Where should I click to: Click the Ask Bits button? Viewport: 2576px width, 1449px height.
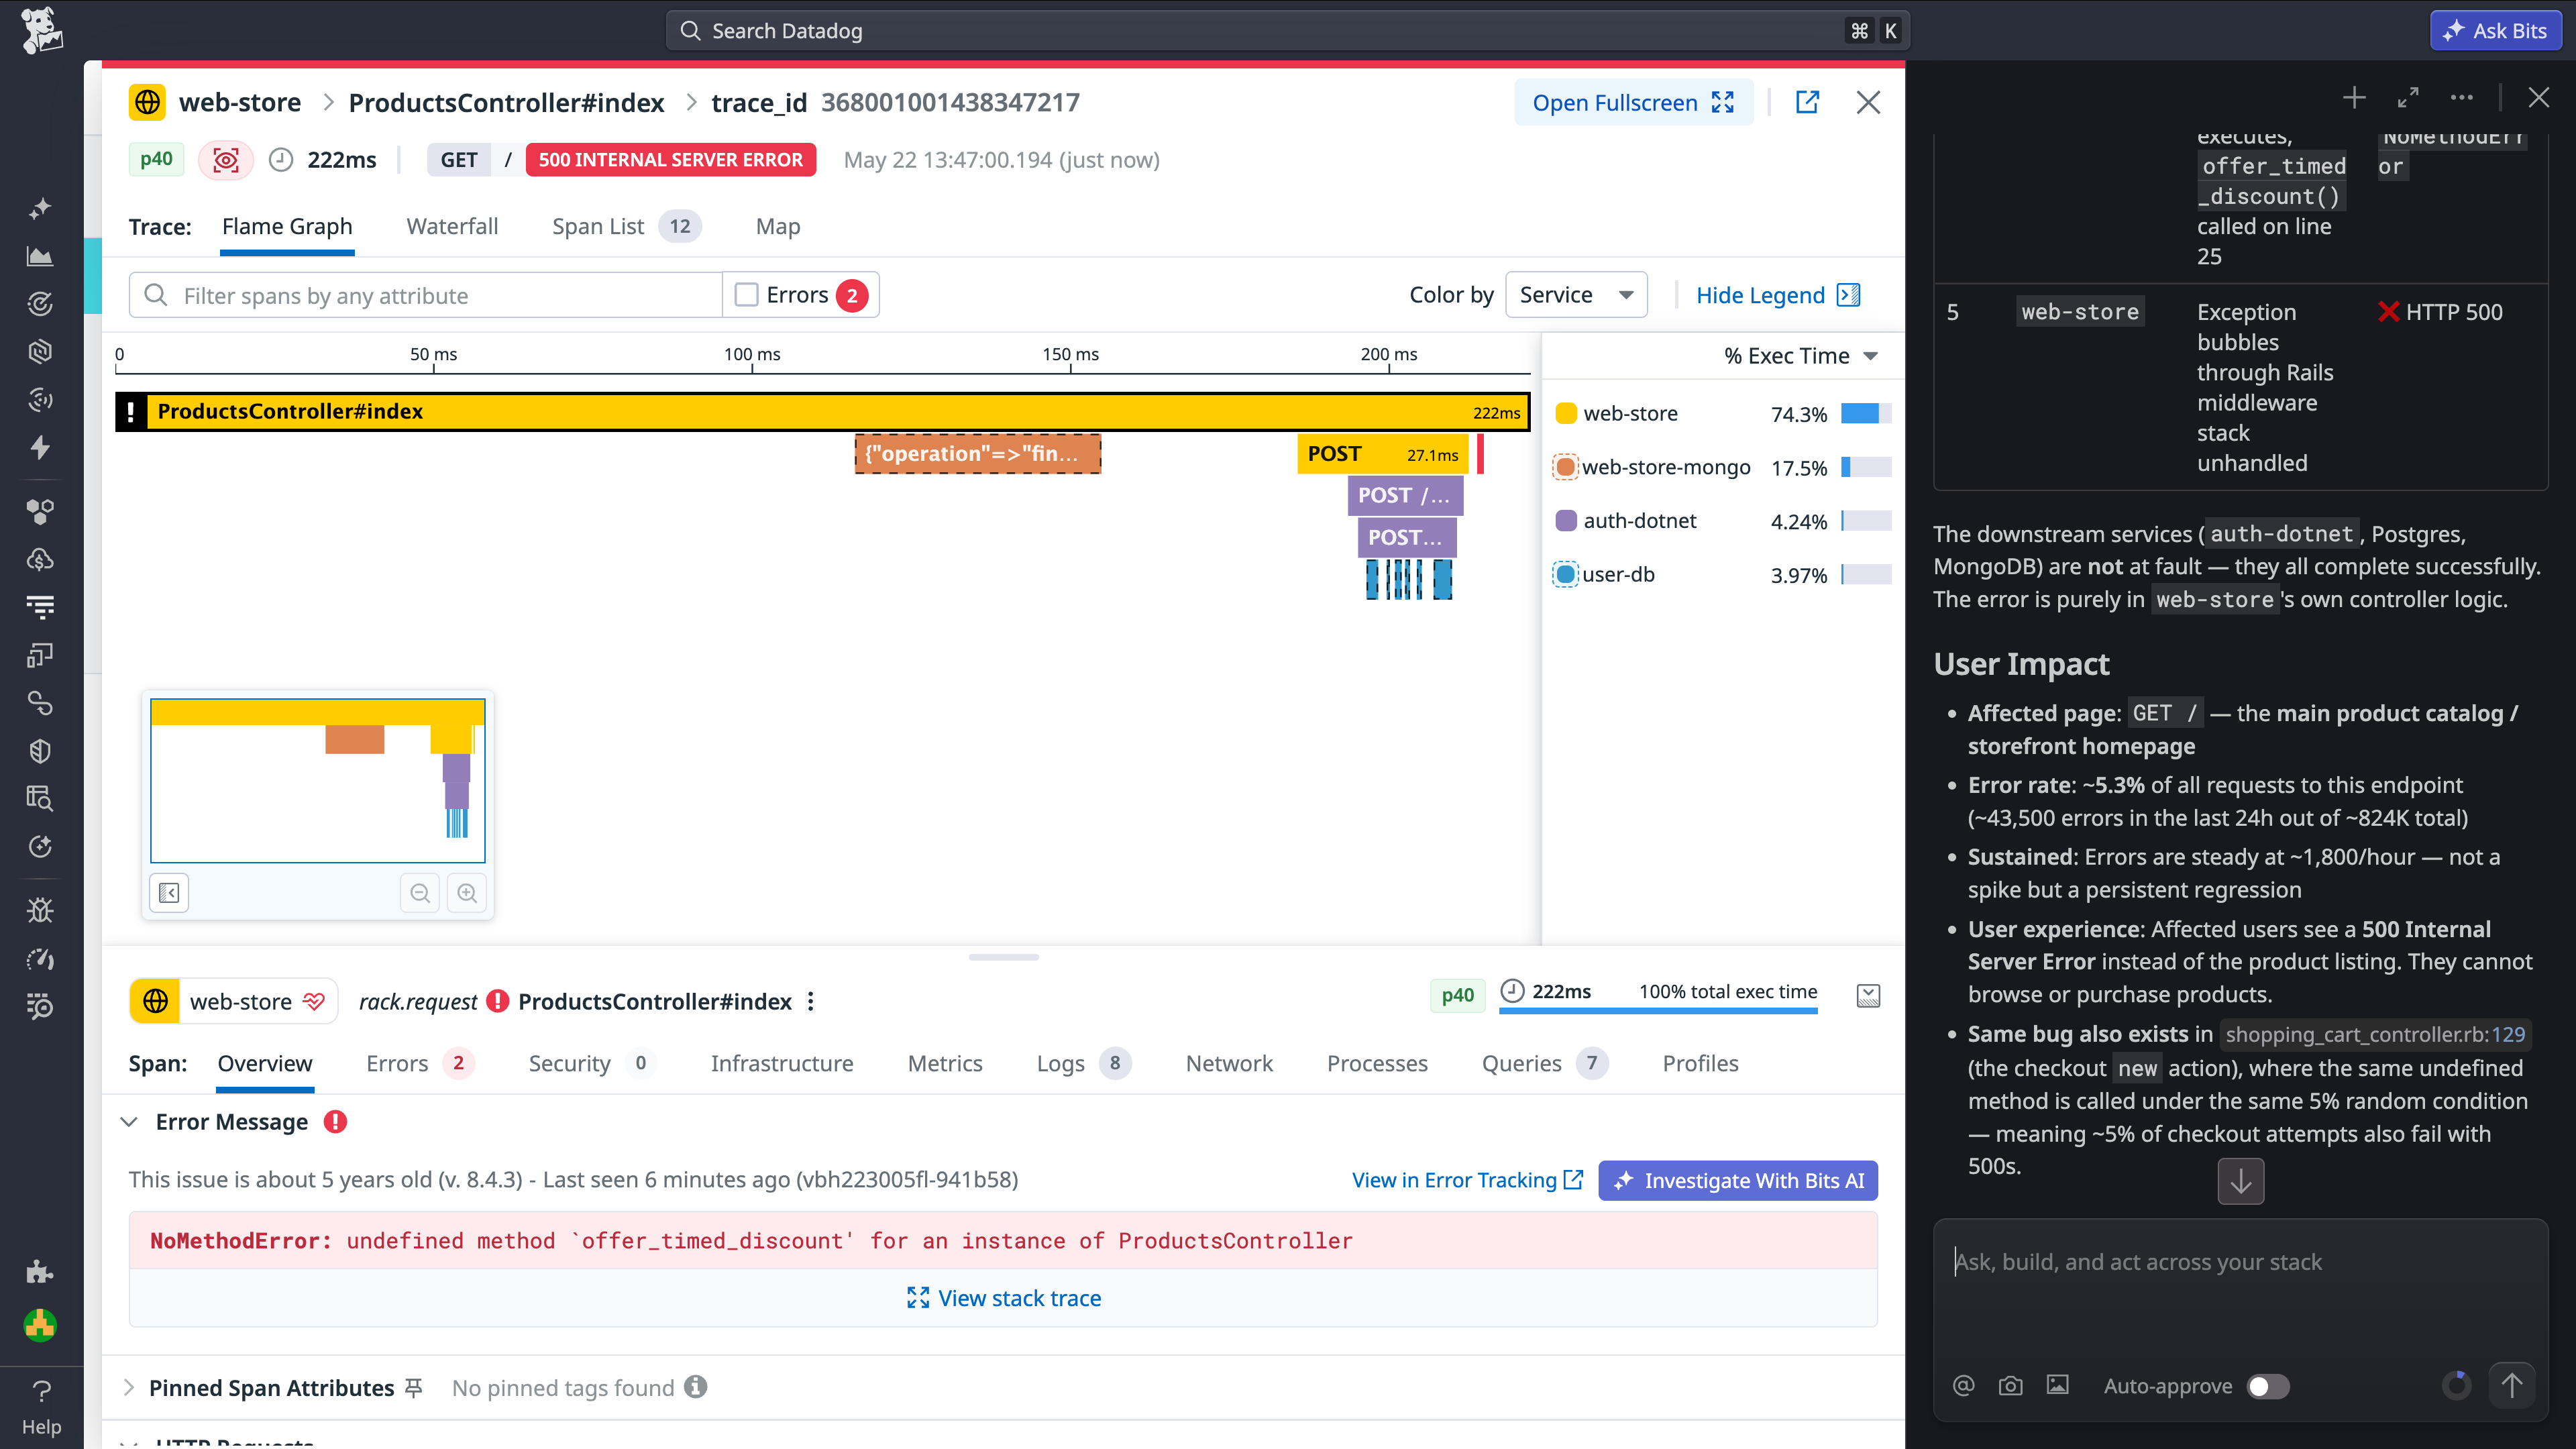(x=2495, y=30)
